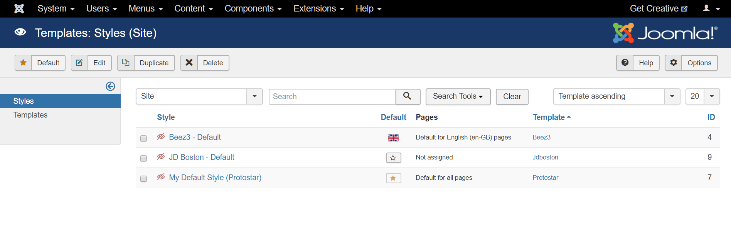Select Styles in the sidebar
This screenshot has height=234, width=731.
tap(60, 101)
